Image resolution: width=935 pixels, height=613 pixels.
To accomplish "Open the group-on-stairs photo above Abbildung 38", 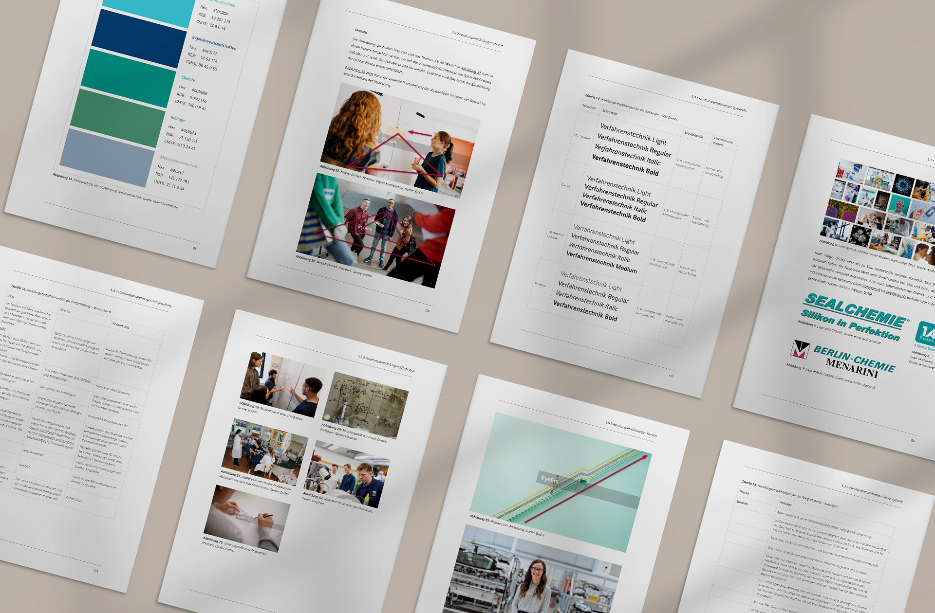I will coord(376,232).
